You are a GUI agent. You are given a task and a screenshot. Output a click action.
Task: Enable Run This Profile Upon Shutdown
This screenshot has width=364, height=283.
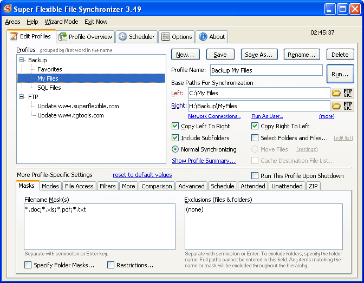point(255,176)
